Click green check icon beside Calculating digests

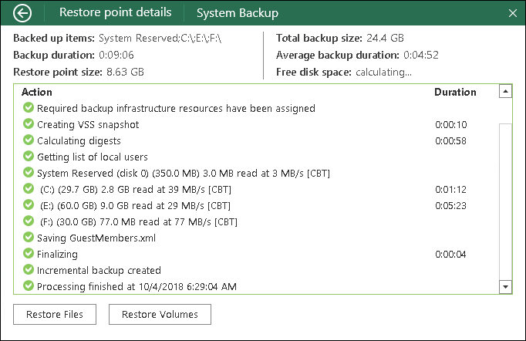[x=29, y=140]
